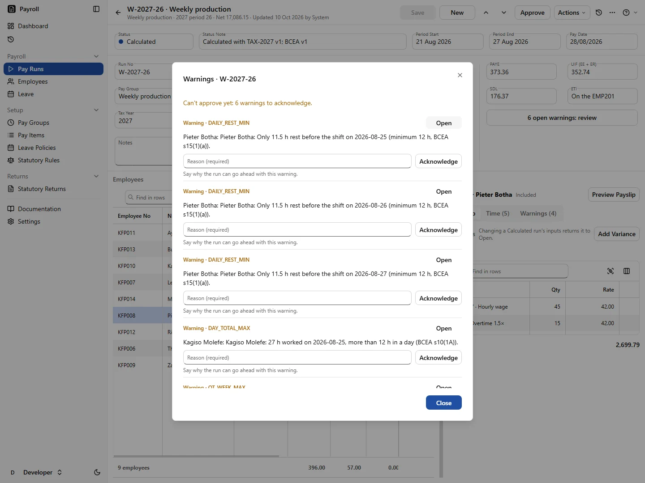Open Statutory Rules in the sidebar
Viewport: 645px width, 483px height.
(53, 160)
